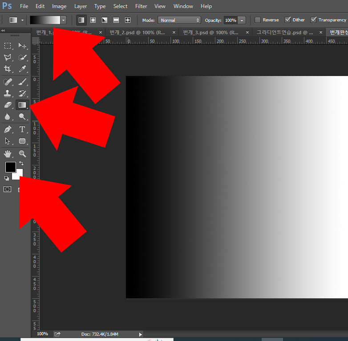
Task: Uncheck the Transparency checkbox
Action: click(x=313, y=20)
